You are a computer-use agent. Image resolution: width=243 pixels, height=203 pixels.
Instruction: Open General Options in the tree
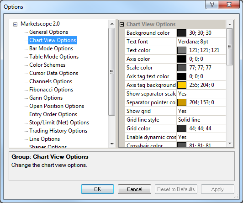pyautogui.click(x=49, y=32)
